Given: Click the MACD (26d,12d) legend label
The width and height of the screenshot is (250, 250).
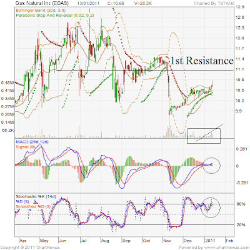Looking at the screenshot, I should [32, 142].
